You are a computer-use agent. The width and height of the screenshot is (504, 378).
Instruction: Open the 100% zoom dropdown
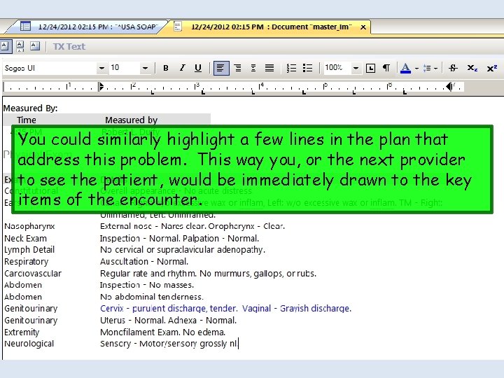tap(356, 68)
